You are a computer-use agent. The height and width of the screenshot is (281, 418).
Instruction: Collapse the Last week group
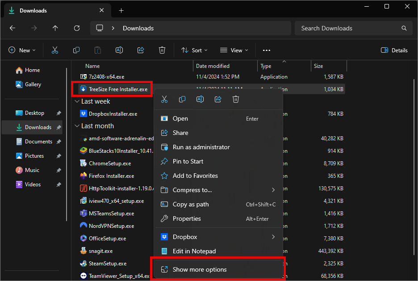(77, 101)
